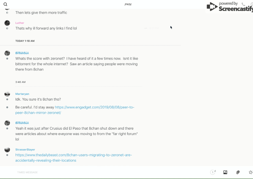
Task: Insert an image with the picture icon
Action: (x=225, y=172)
